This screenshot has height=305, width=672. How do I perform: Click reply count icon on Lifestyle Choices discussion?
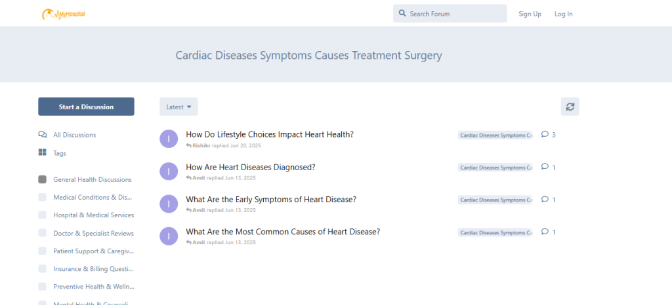point(545,134)
